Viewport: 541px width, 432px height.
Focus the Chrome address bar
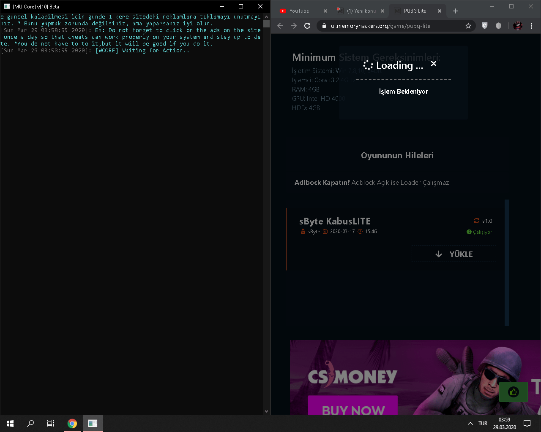(395, 26)
